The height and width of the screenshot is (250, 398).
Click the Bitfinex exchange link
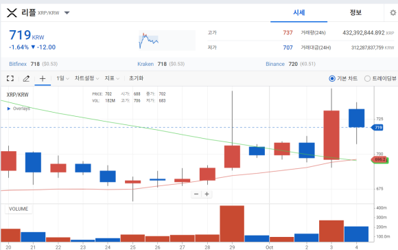pyautogui.click(x=18, y=64)
